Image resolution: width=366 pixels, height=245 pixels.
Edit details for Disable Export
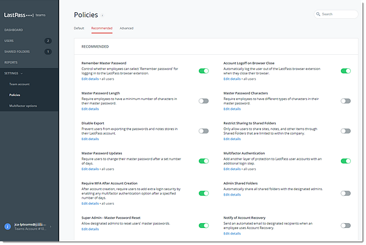click(90, 139)
